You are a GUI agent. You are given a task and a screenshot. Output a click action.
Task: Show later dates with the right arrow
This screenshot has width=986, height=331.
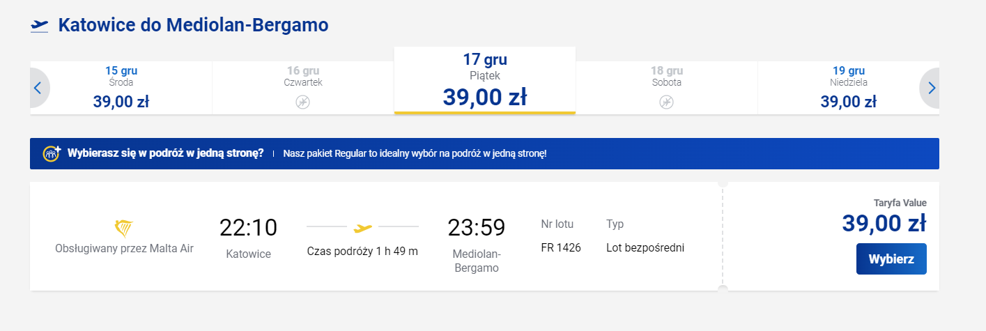[931, 88]
